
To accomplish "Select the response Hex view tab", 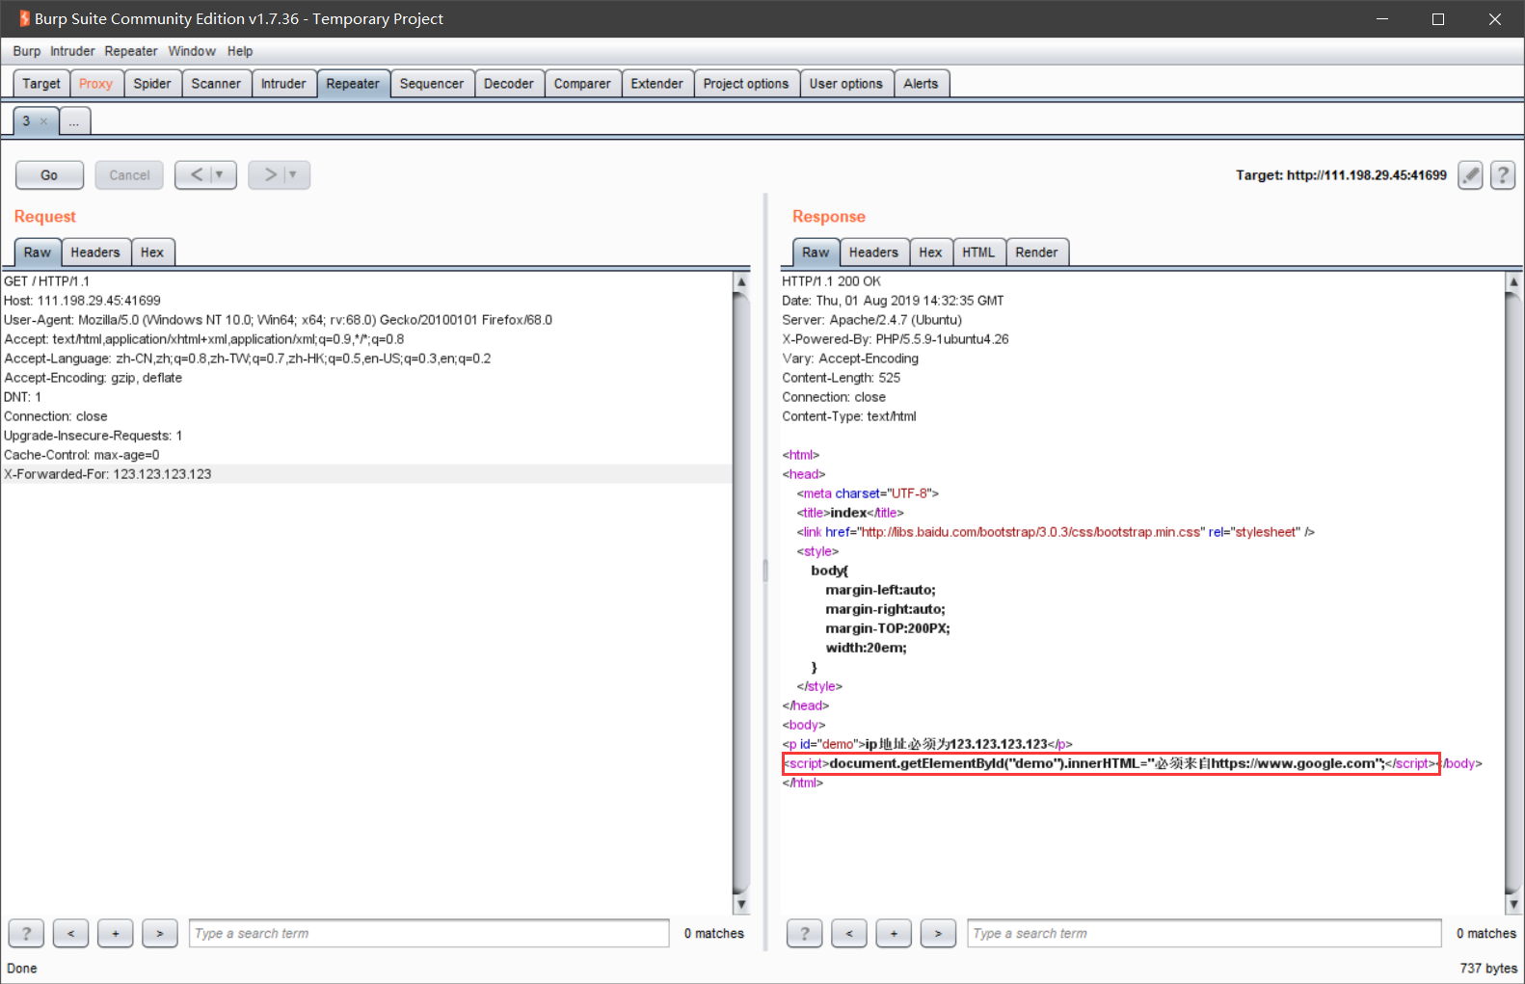I will [x=930, y=253].
